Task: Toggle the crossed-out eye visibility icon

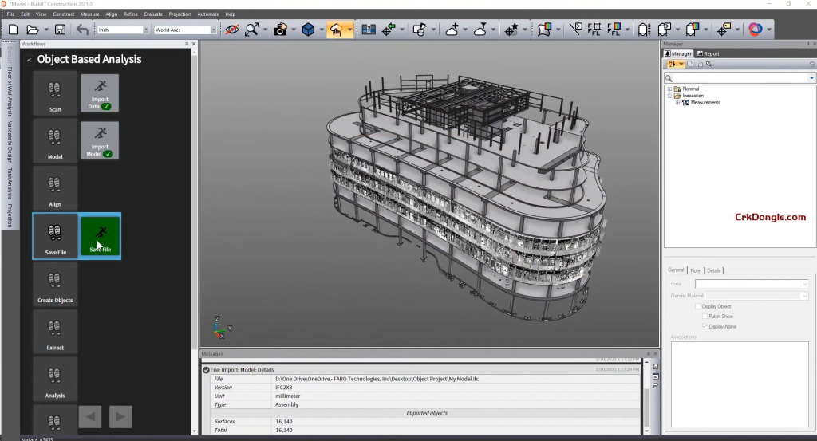Action: (232, 30)
